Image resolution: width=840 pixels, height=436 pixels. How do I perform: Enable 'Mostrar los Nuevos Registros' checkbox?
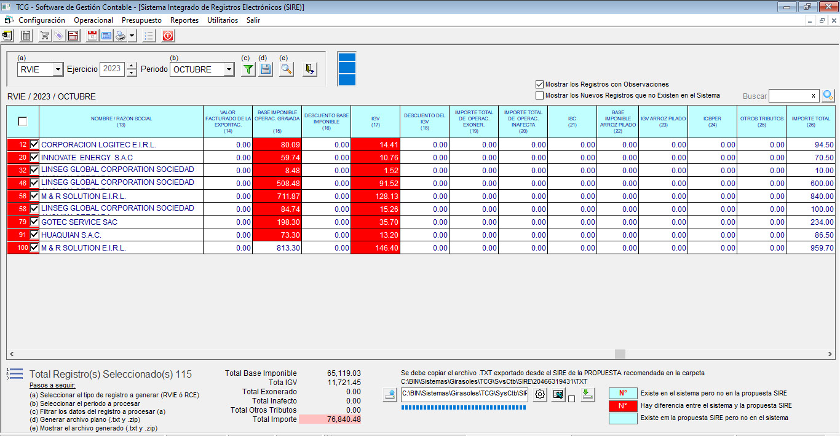pos(540,96)
